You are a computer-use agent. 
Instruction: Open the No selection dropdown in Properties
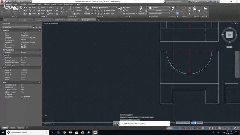tap(17, 27)
